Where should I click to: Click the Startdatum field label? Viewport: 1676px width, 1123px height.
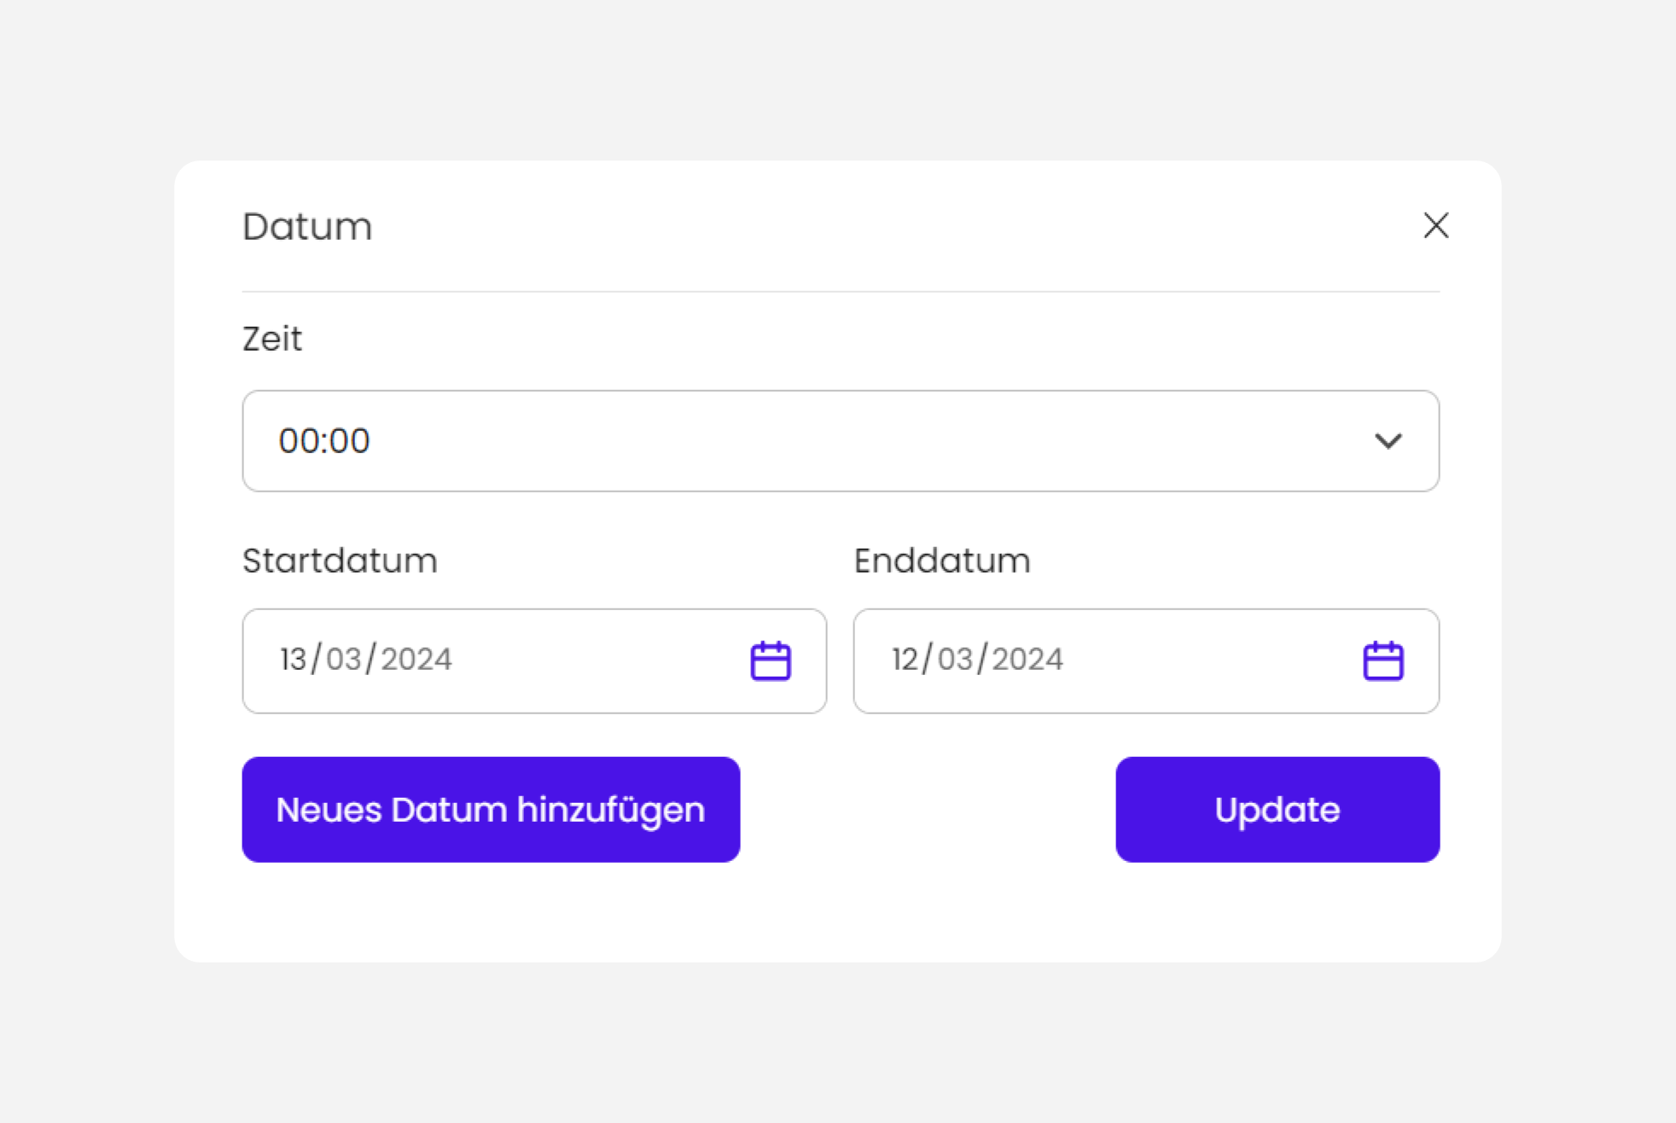(340, 561)
